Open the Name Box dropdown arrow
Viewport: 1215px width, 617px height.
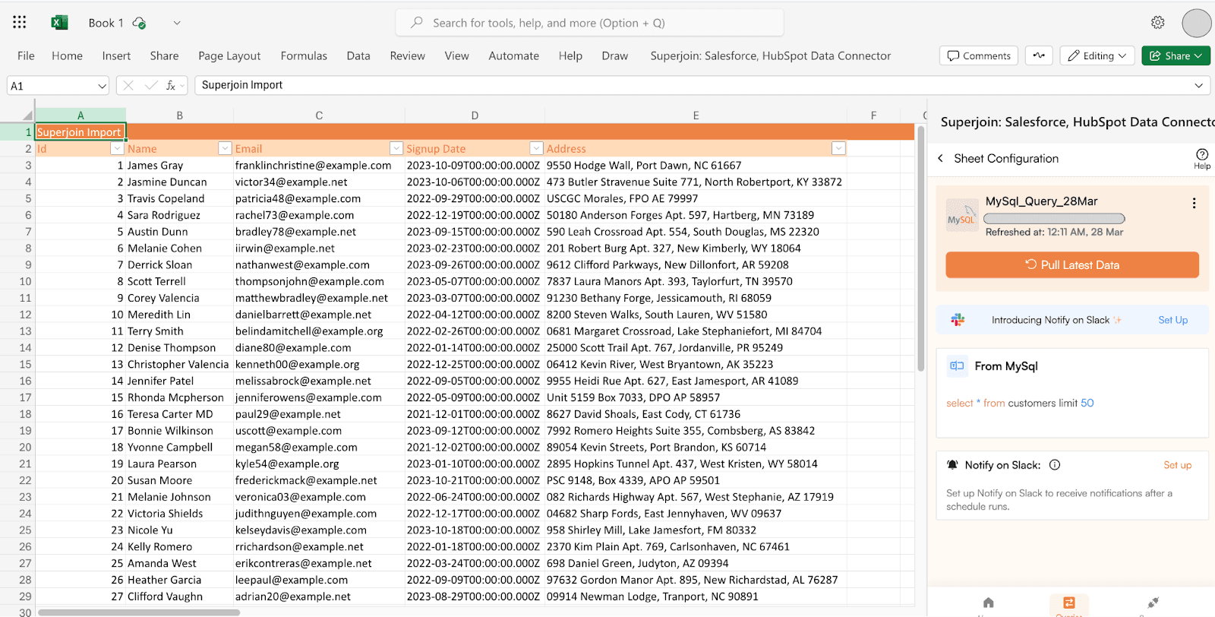102,86
